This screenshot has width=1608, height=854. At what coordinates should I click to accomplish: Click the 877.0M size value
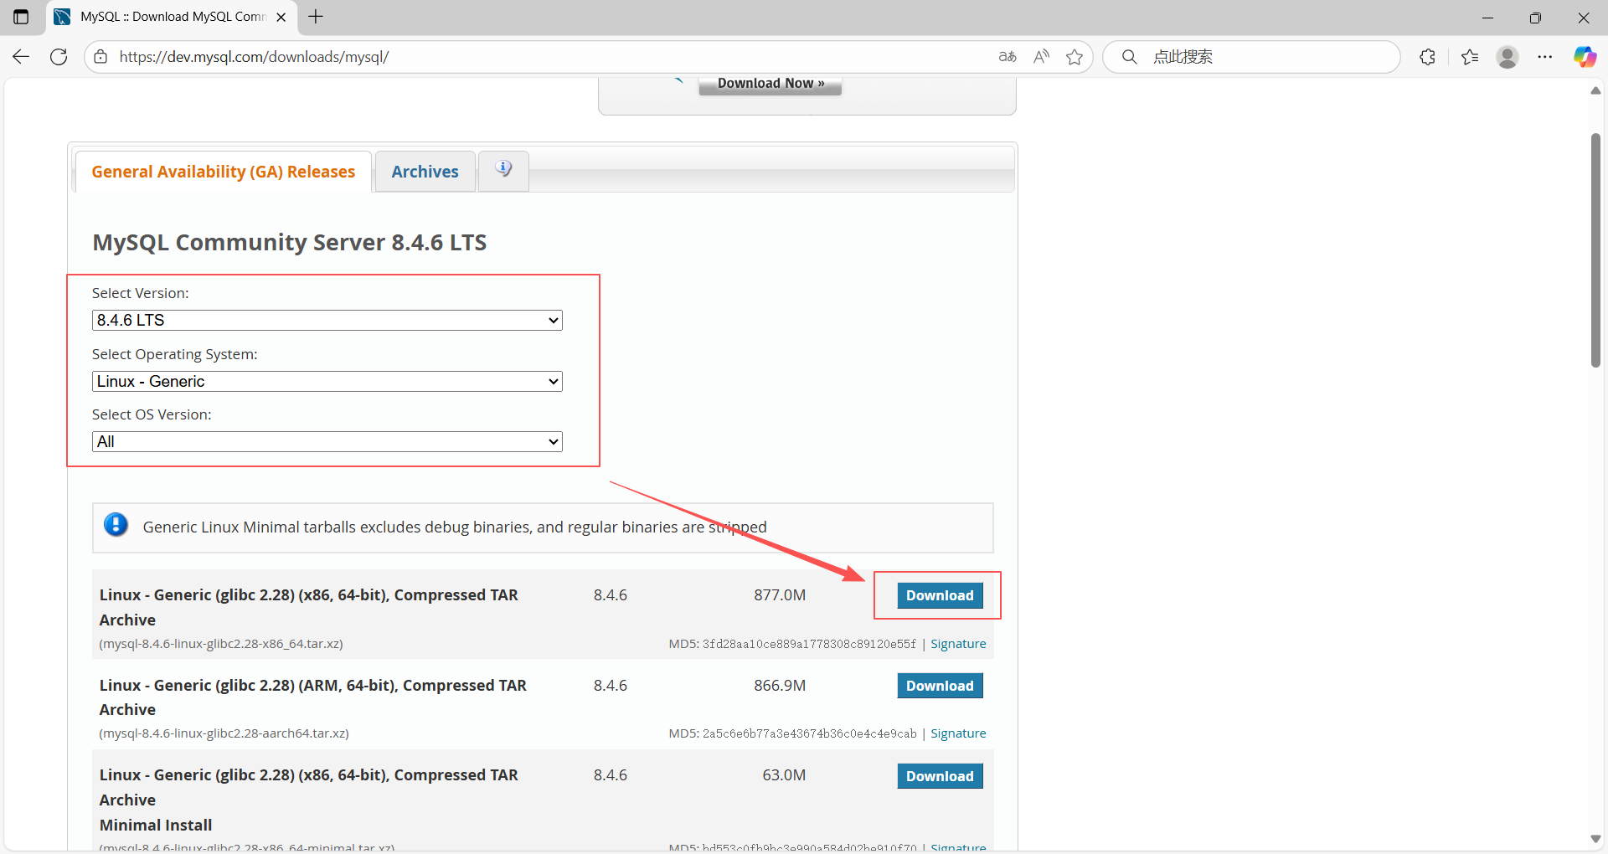780,595
